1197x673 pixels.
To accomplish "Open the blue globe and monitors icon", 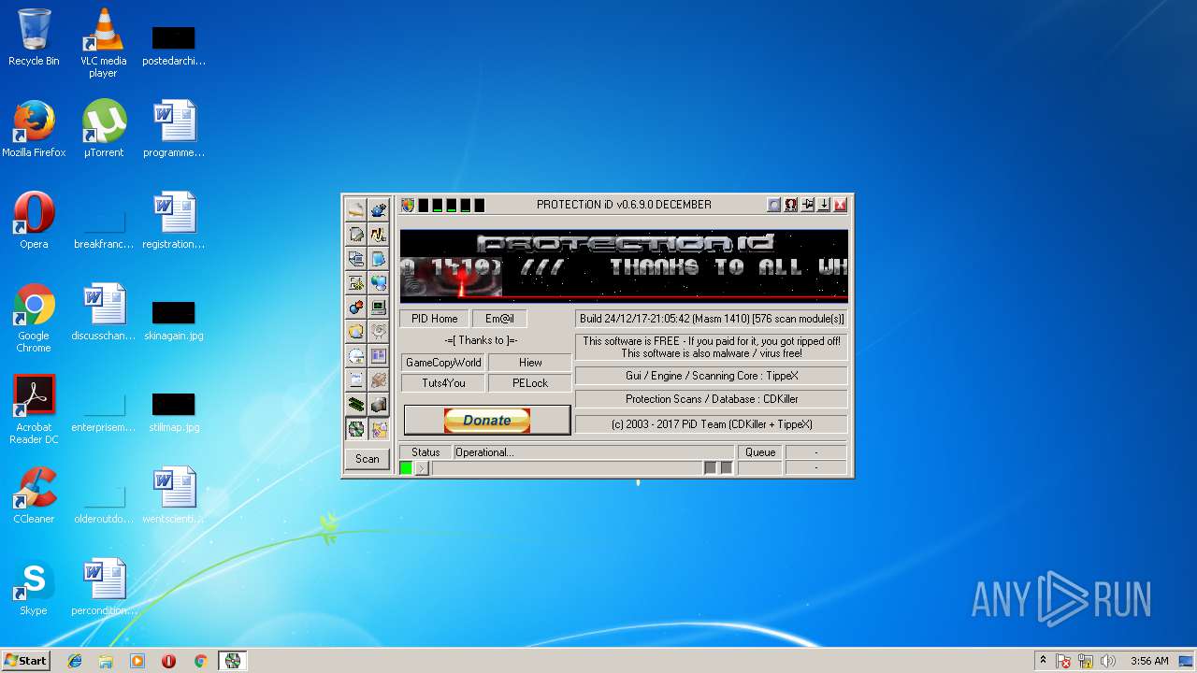I will pos(379,282).
